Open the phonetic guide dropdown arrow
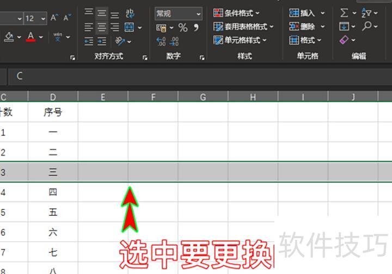 coord(68,37)
